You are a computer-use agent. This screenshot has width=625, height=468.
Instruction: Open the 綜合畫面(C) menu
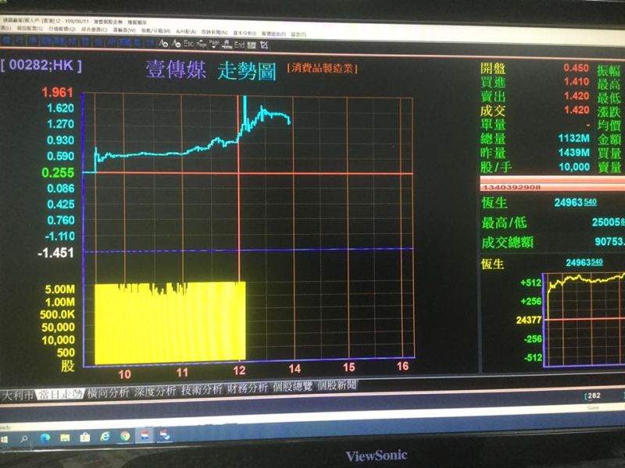[x=94, y=30]
